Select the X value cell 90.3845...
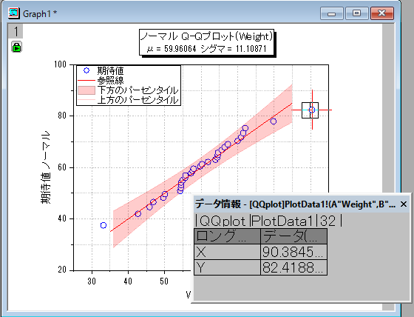The width and height of the screenshot is (414, 317). [294, 252]
